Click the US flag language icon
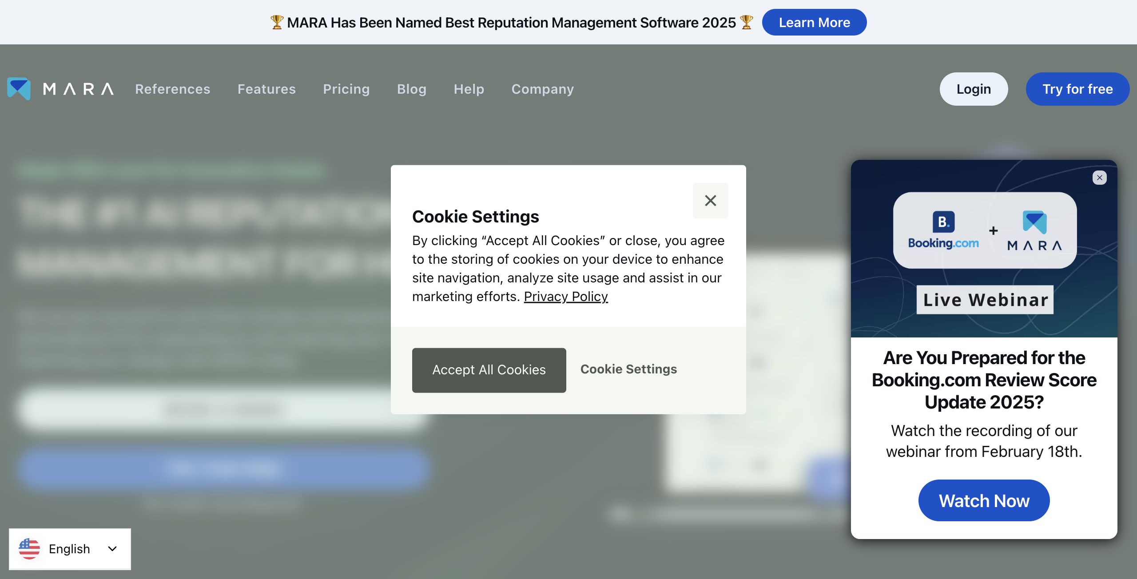Viewport: 1137px width, 579px height. (x=29, y=549)
